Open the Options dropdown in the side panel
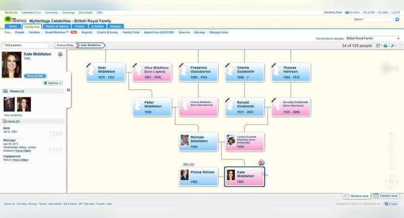This screenshot has height=218, width=404. tap(53, 83)
